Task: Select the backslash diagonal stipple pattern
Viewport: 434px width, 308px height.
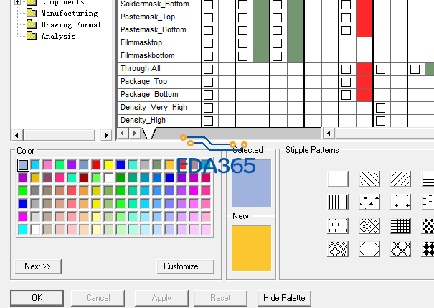Action: tap(369, 179)
